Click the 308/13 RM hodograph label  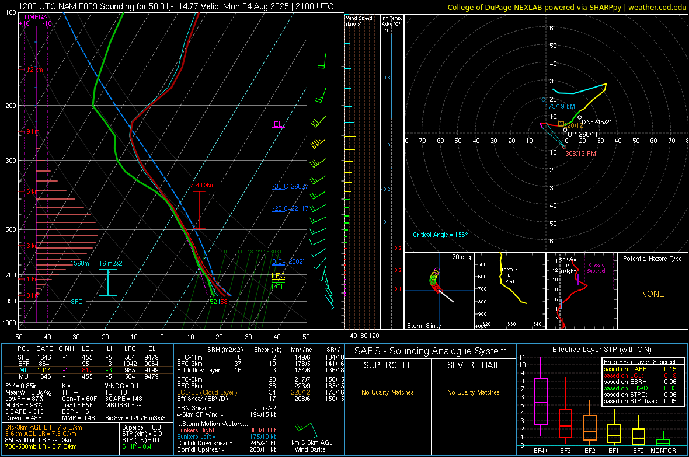click(x=581, y=154)
